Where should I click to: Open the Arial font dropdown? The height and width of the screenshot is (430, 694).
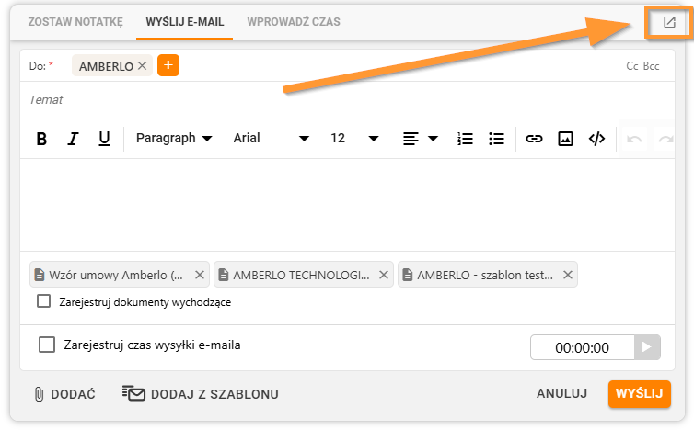tap(271, 139)
